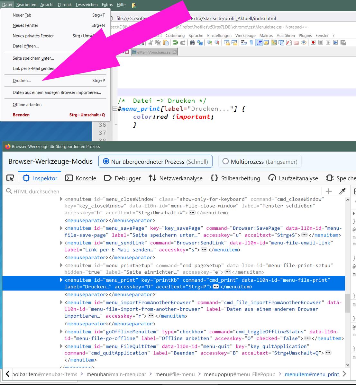Viewport: 356px width, 385px height.
Task: Click the plus icon to add node
Action: click(x=329, y=192)
